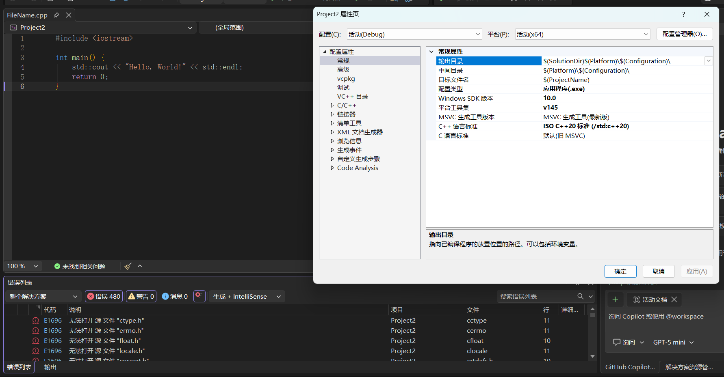Collapse the 常规属性 property group
The height and width of the screenshot is (377, 724).
click(x=431, y=52)
